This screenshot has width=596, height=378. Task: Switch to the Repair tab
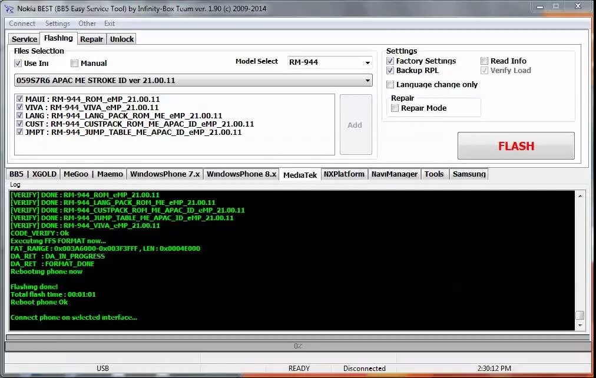click(92, 39)
